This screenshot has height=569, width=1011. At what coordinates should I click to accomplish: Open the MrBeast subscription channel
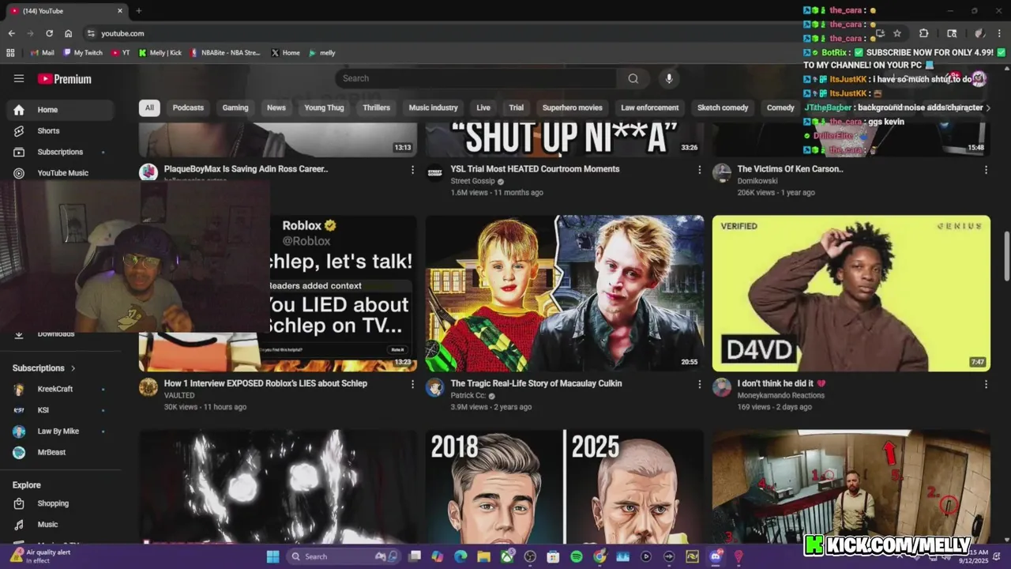62,452
